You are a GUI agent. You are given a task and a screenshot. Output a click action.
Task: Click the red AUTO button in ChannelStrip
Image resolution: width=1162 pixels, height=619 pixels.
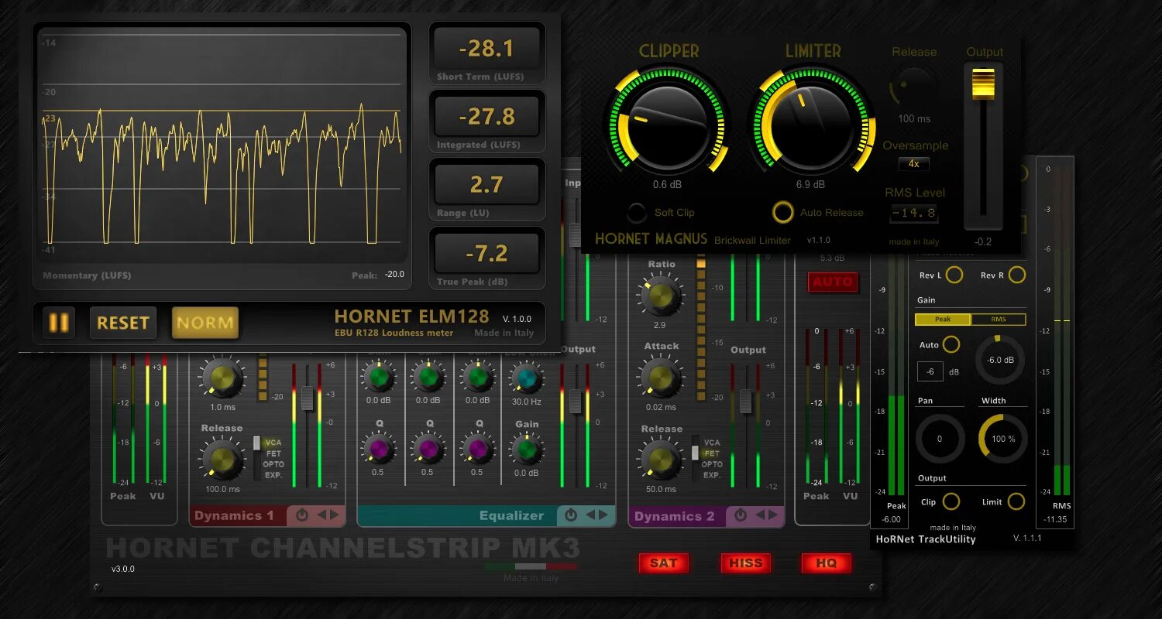coord(833,282)
